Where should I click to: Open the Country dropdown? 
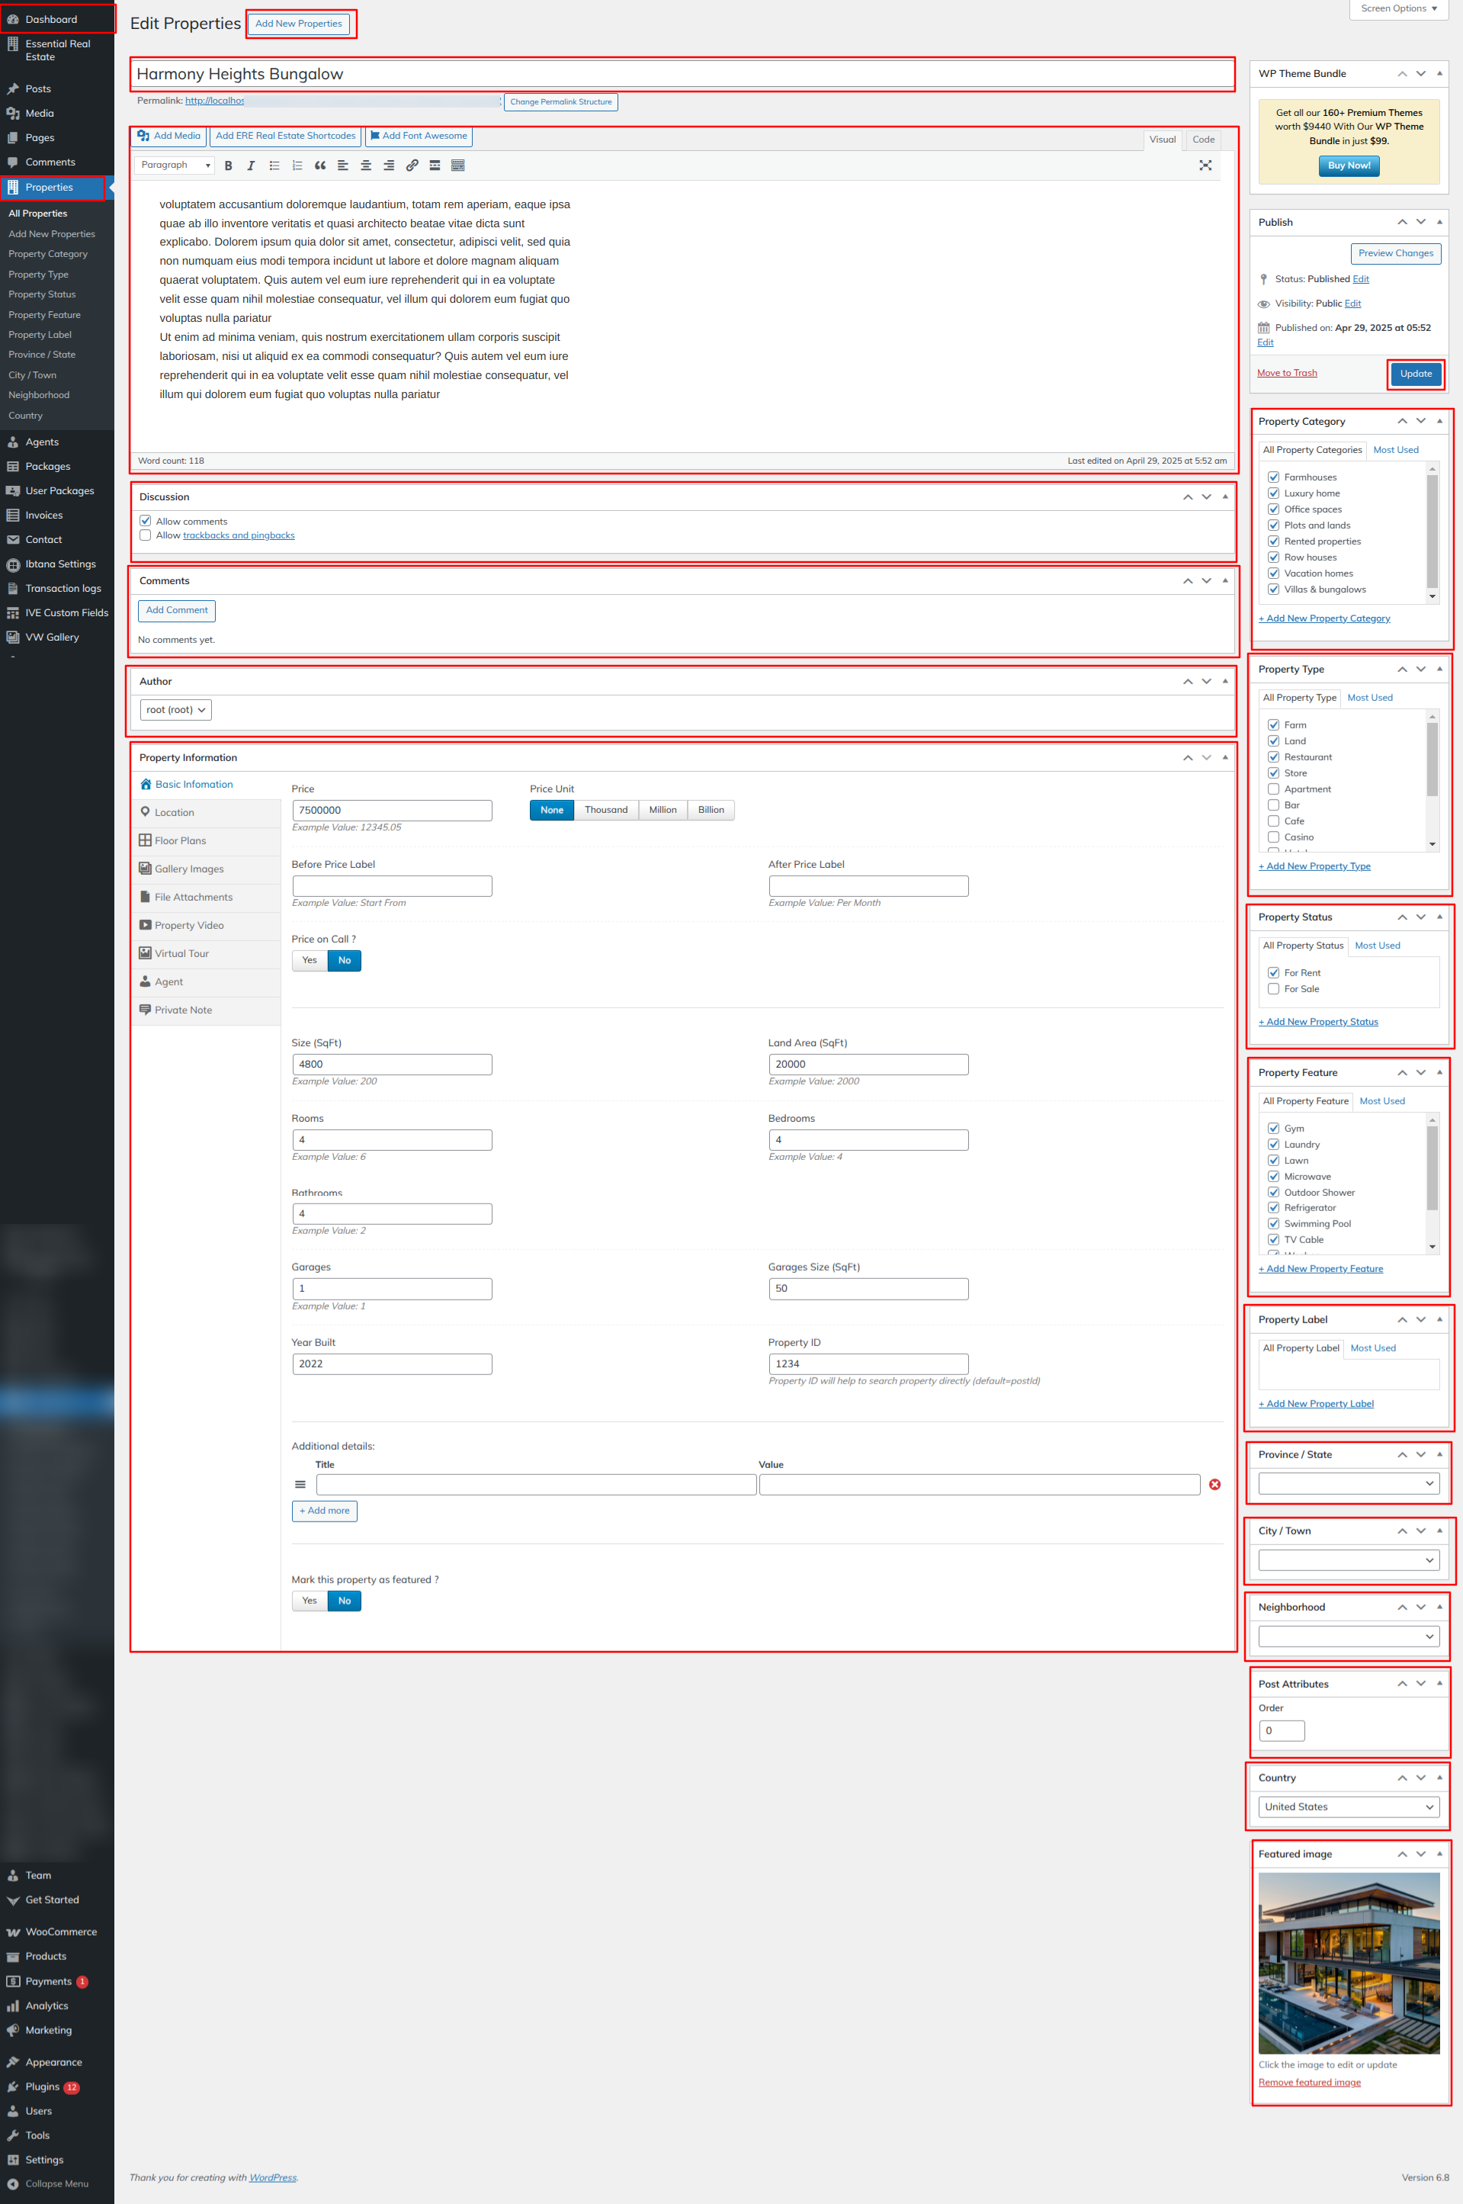[x=1347, y=1807]
